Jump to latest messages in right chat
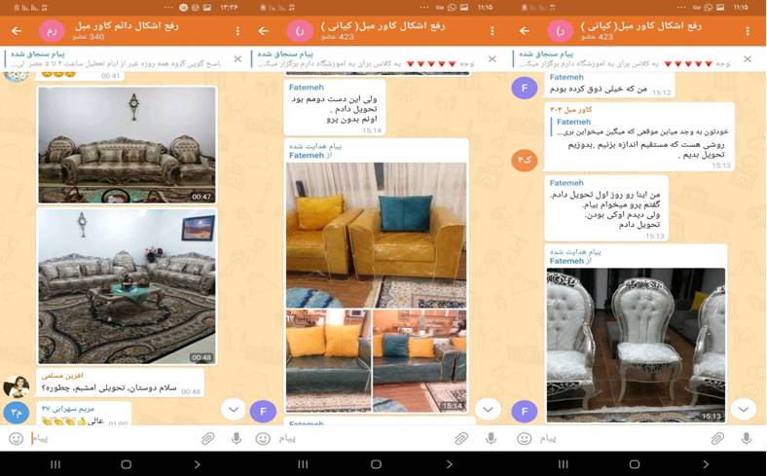Screen dimensions: 767x476 click(743, 410)
